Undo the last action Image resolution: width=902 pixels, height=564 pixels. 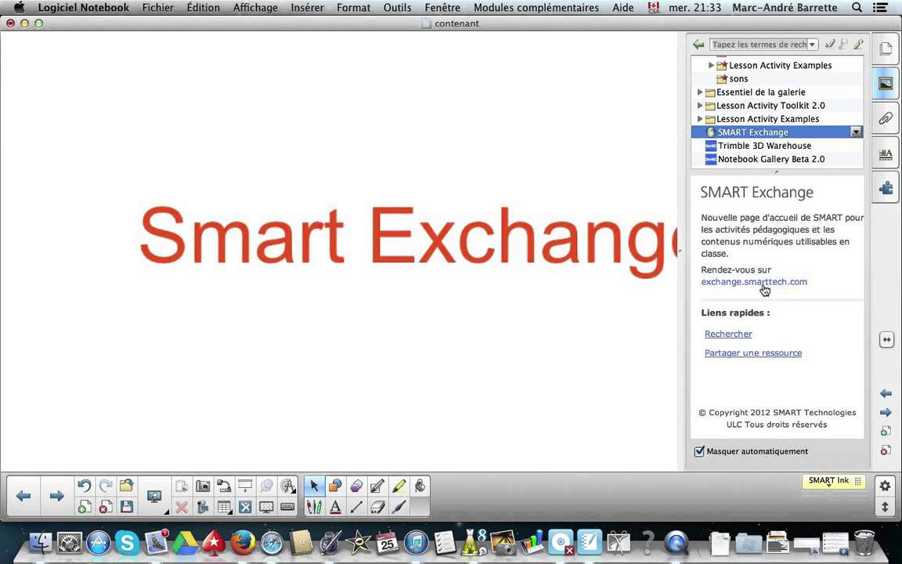point(85,486)
